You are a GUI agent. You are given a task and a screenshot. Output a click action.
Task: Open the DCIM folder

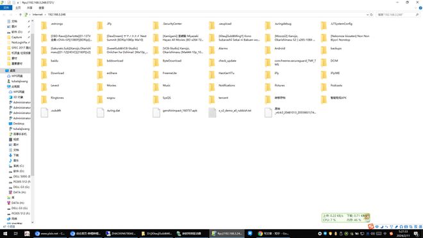coord(329,63)
